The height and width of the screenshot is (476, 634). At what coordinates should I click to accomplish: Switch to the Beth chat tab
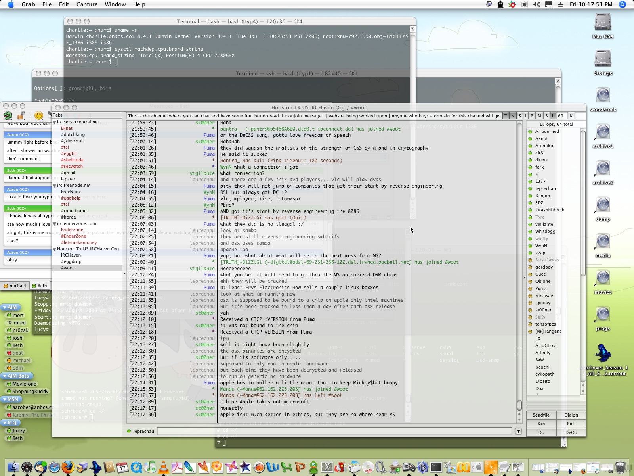coord(39,286)
